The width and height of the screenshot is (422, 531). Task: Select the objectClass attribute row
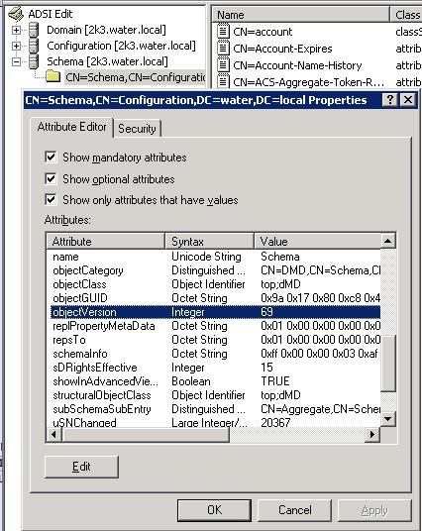tap(215, 284)
